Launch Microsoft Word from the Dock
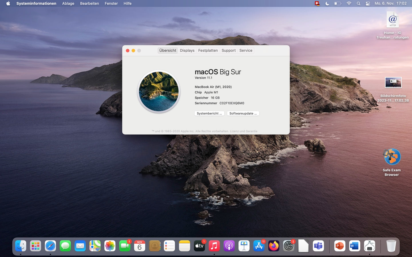The image size is (412, 257). tap(354, 246)
